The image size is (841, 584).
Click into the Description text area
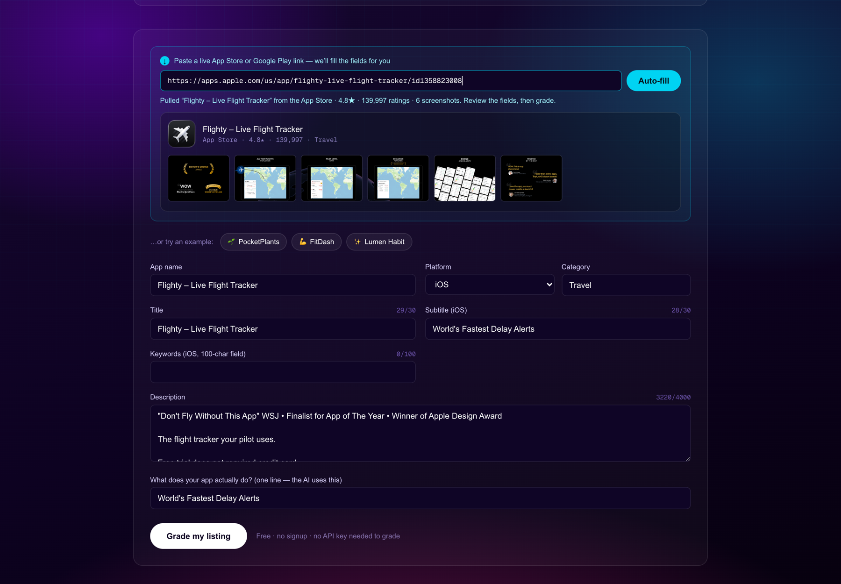pos(420,434)
